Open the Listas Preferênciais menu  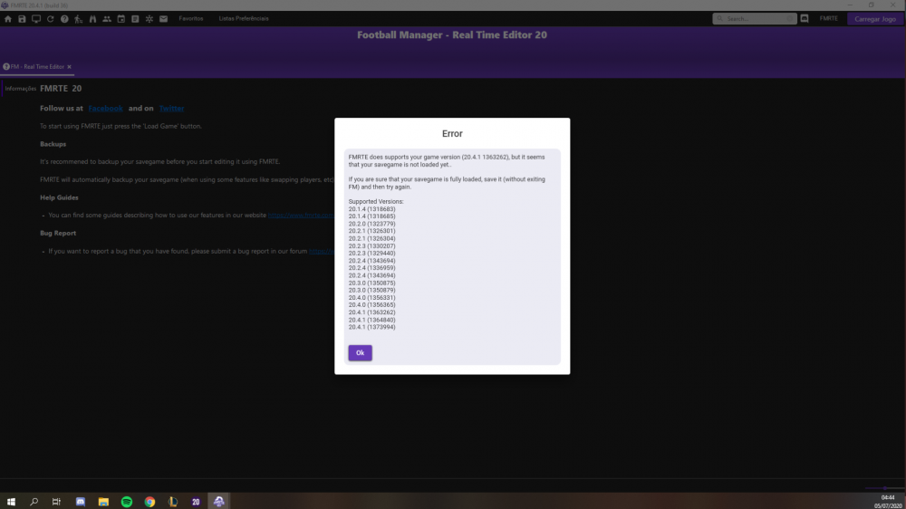[243, 18]
